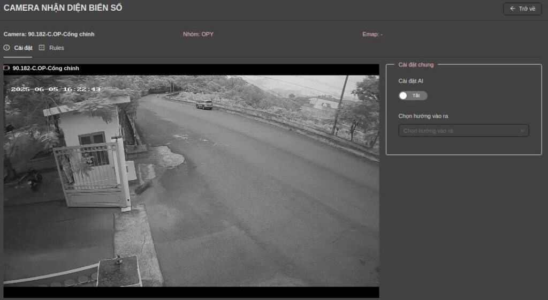Toggle the Cài đặt AI switch
Screen dimensions: 548x300
[413, 95]
